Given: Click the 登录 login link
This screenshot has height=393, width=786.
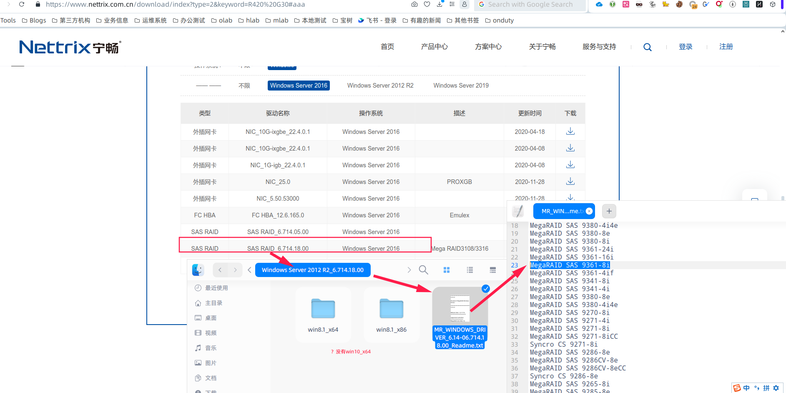Looking at the screenshot, I should pos(686,47).
